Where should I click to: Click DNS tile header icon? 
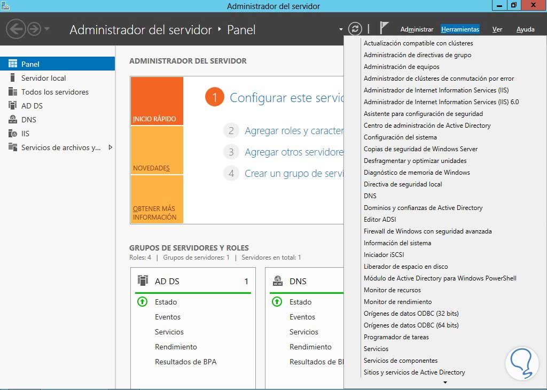pyautogui.click(x=278, y=280)
